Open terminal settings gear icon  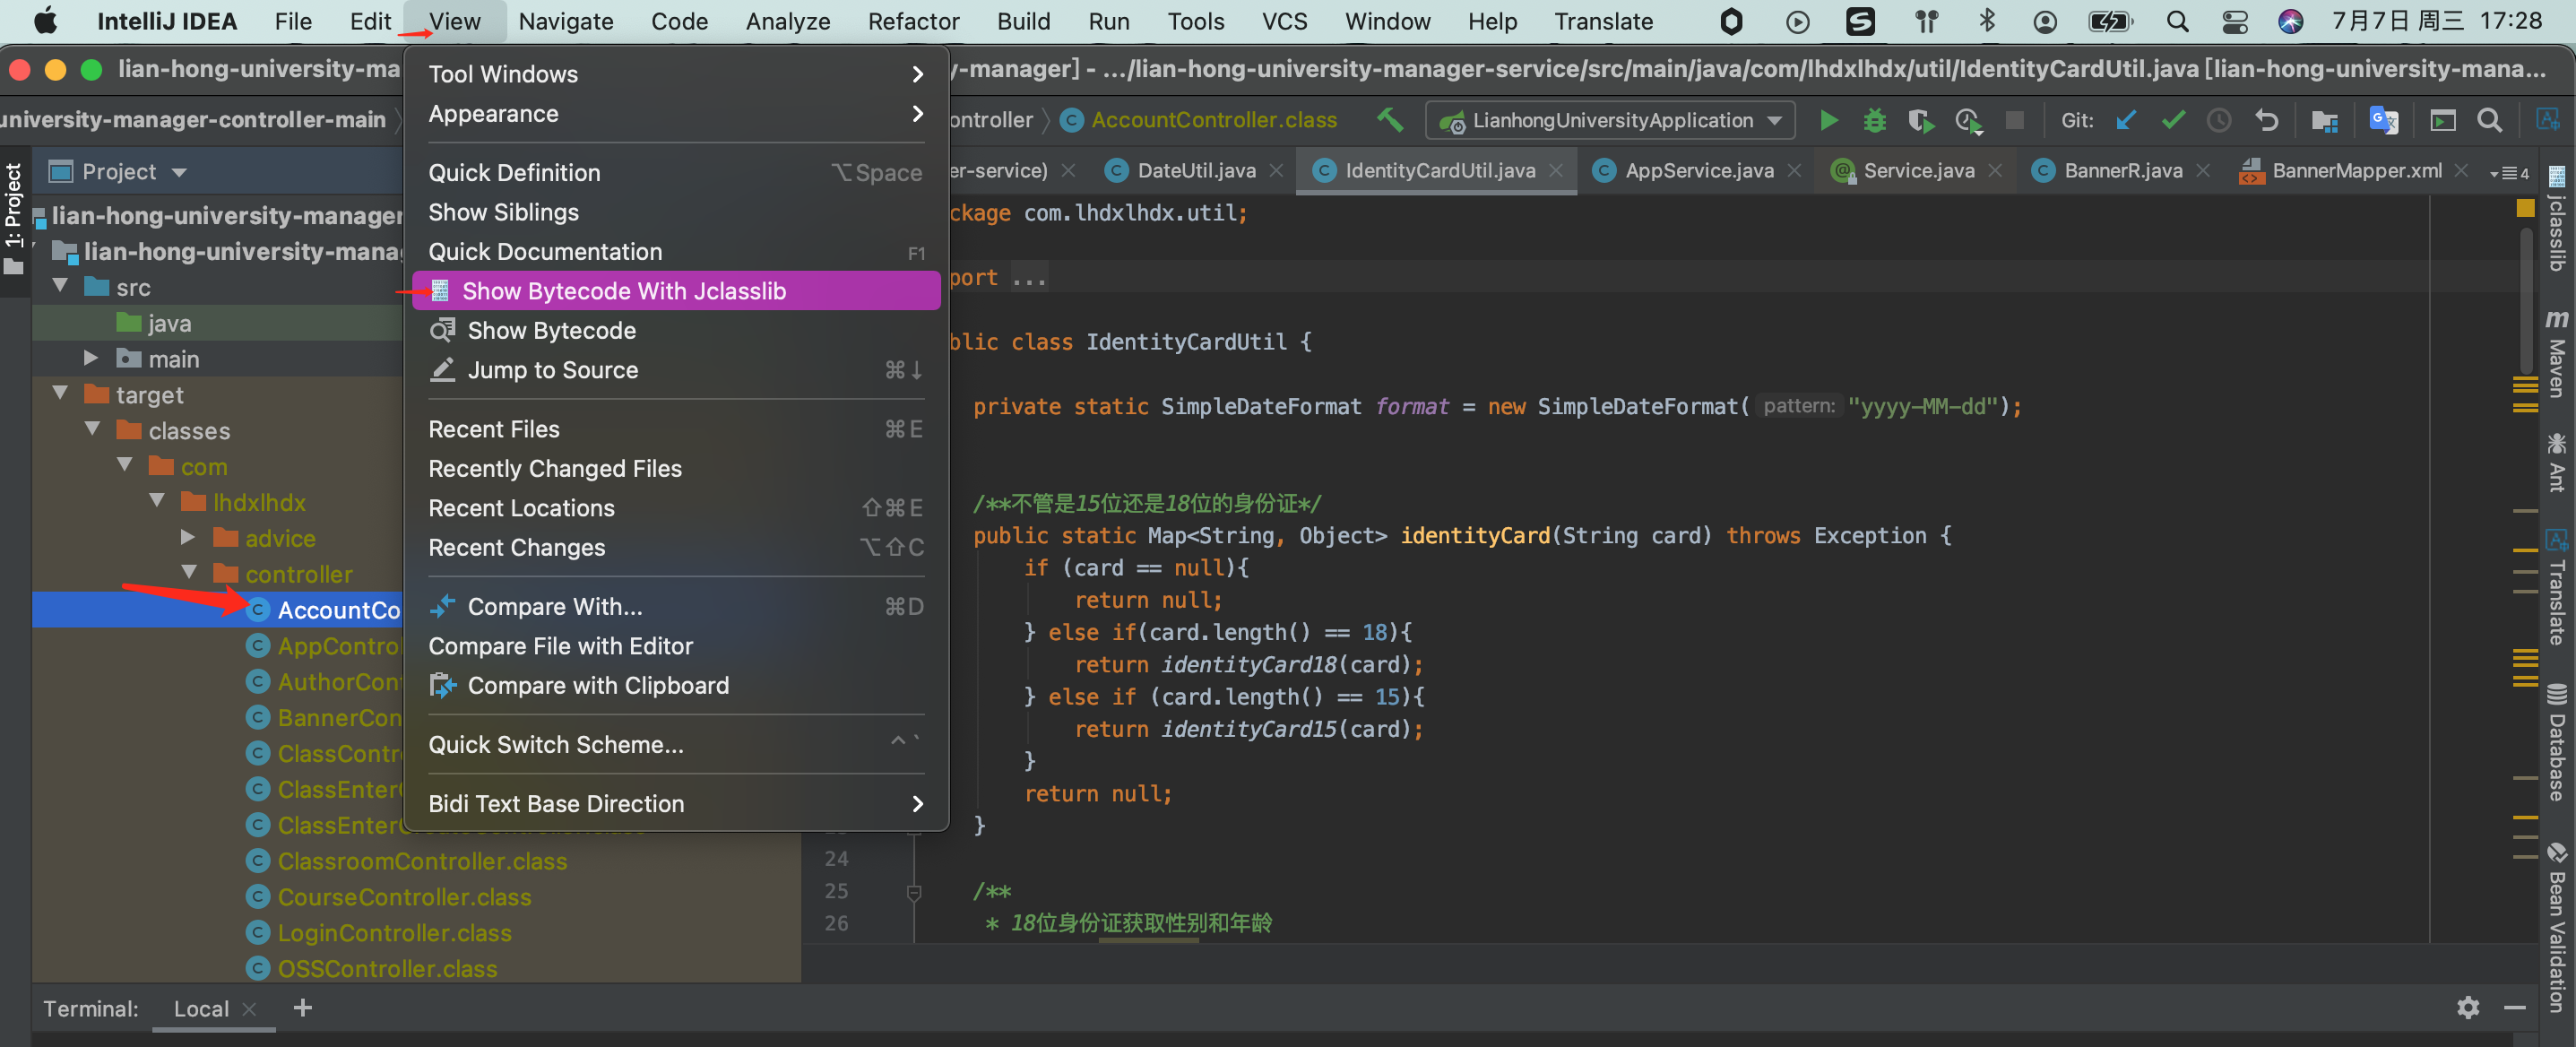[2467, 1007]
